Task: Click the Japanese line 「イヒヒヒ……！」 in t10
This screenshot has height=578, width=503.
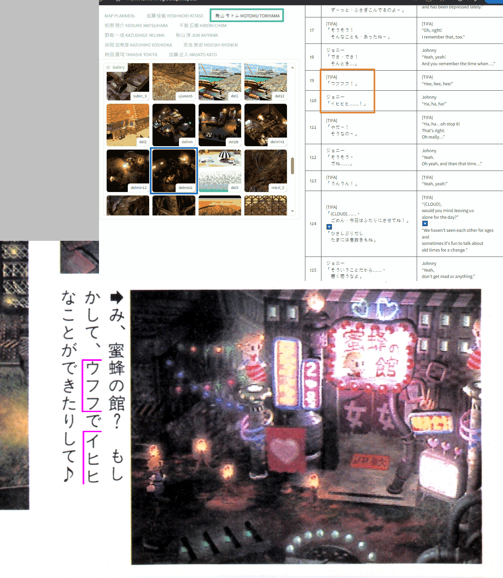Action: 346,104
